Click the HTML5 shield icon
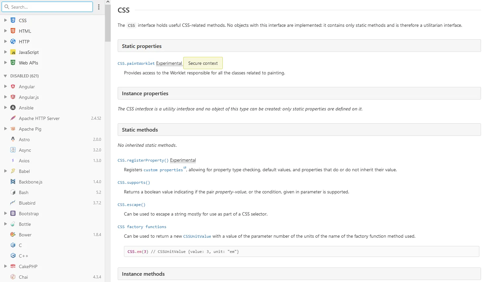 (13, 31)
